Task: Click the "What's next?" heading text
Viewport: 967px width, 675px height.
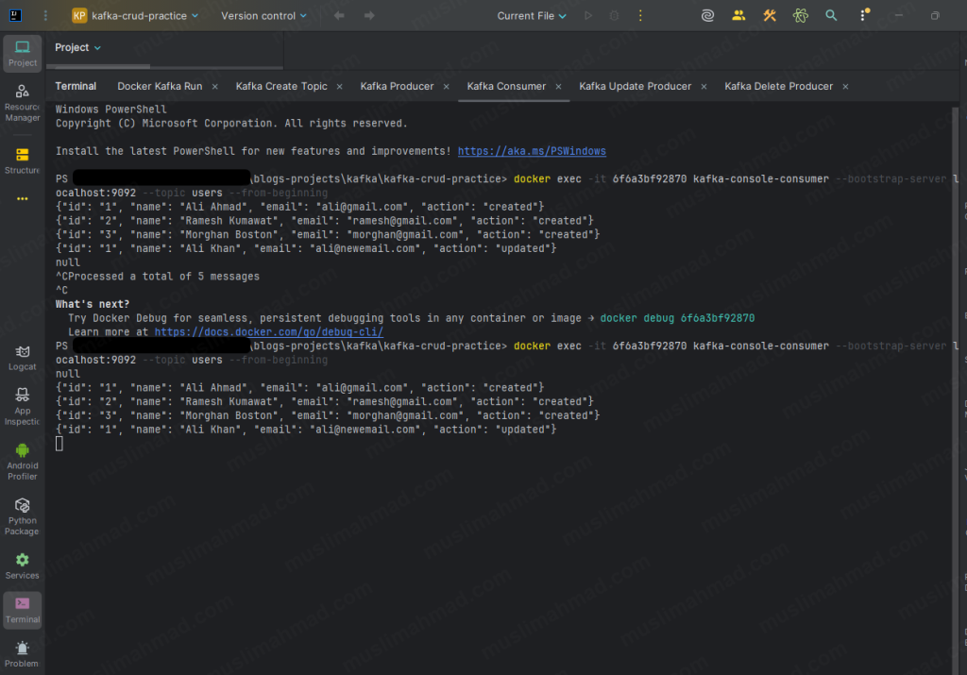Action: click(93, 305)
